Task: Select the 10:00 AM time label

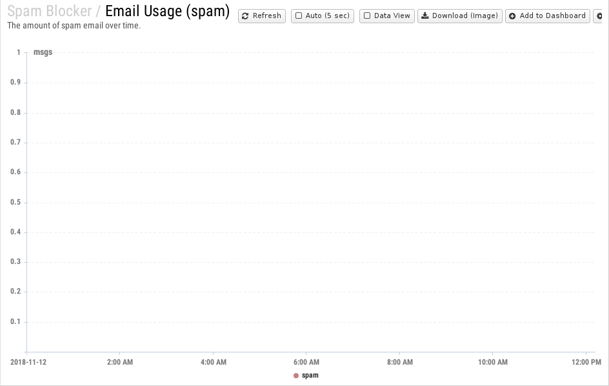Action: pos(492,362)
